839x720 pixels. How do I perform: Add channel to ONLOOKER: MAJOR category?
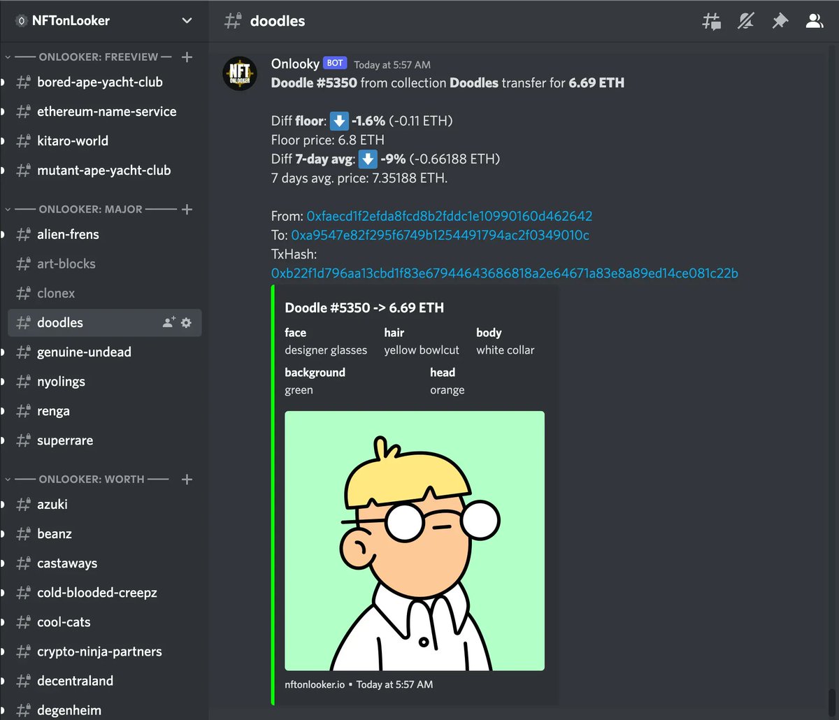coord(187,209)
